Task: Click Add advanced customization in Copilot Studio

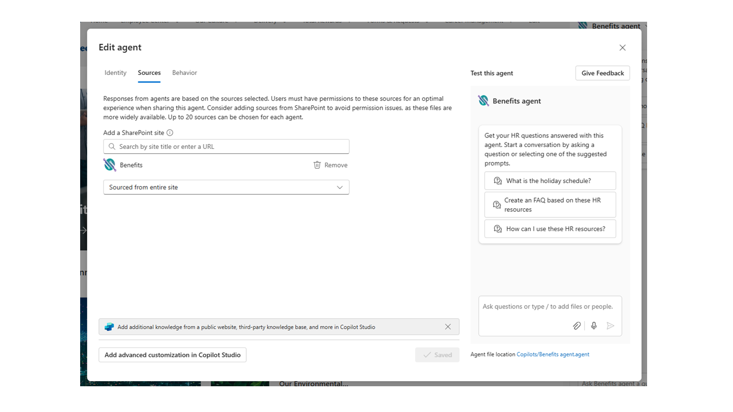Action: click(172, 355)
